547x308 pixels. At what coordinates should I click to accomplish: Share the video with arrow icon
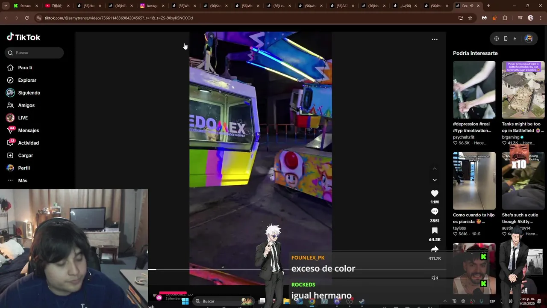point(435,249)
